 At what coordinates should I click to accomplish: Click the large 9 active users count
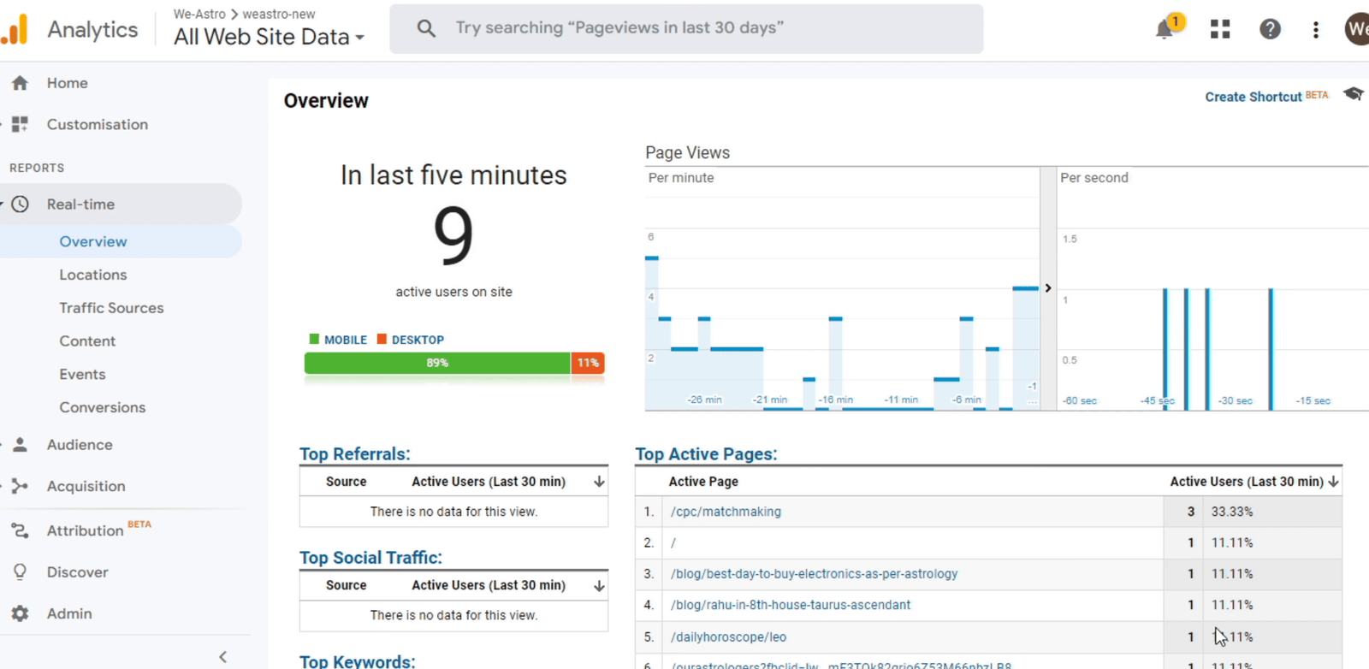pos(453,235)
